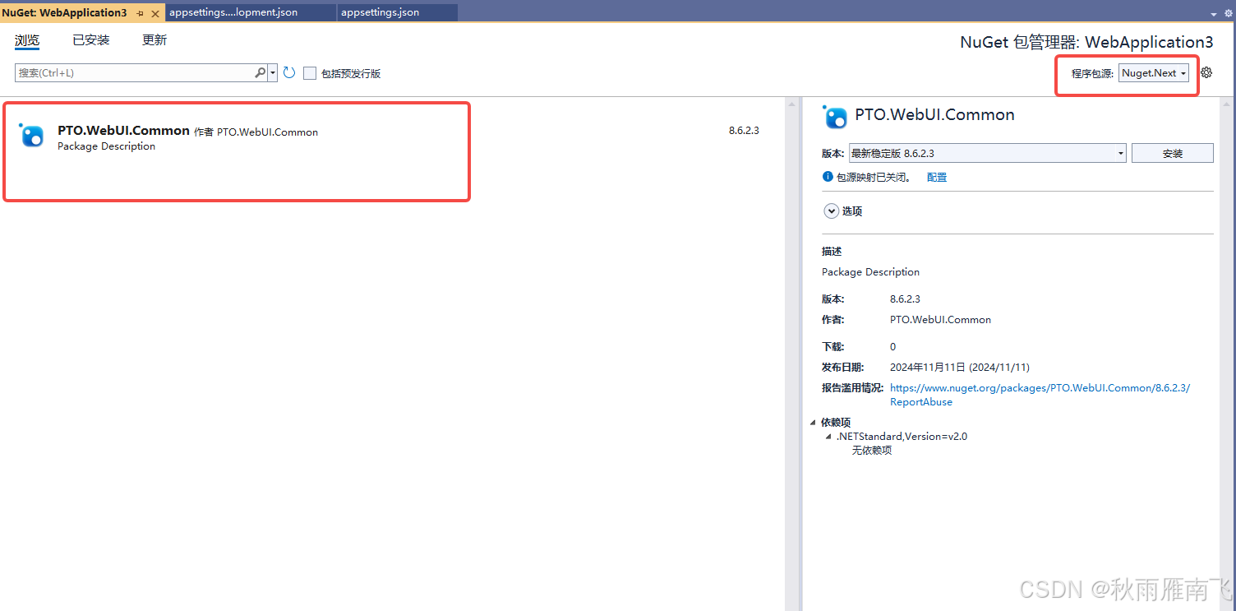
Task: Open the 版本 stable version dropdown
Action: point(1121,152)
